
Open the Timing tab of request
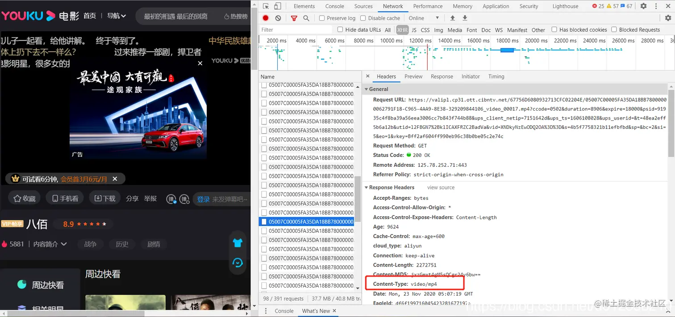point(496,77)
